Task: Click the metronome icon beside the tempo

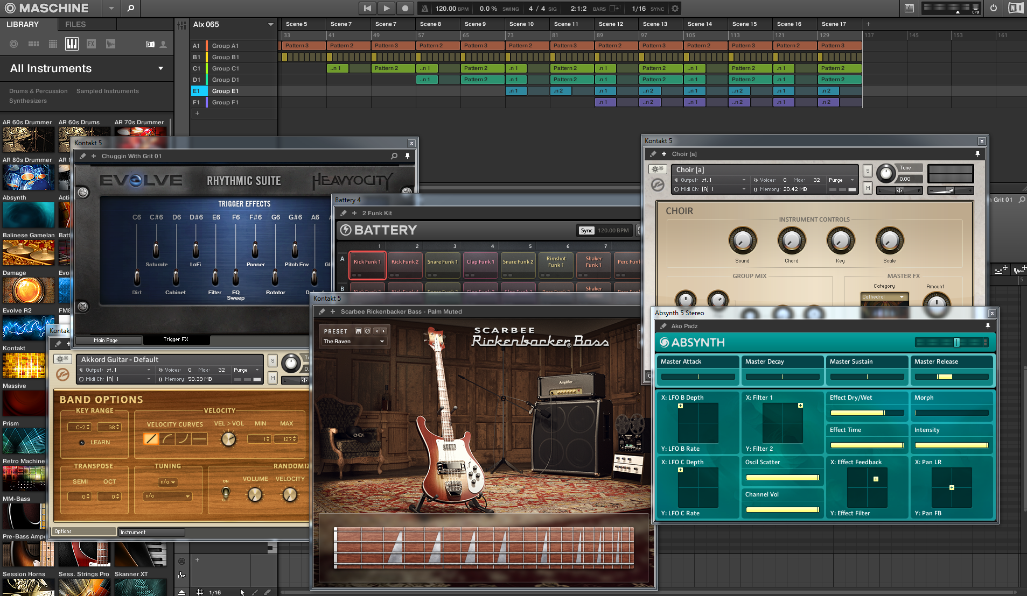Action: pyautogui.click(x=425, y=9)
